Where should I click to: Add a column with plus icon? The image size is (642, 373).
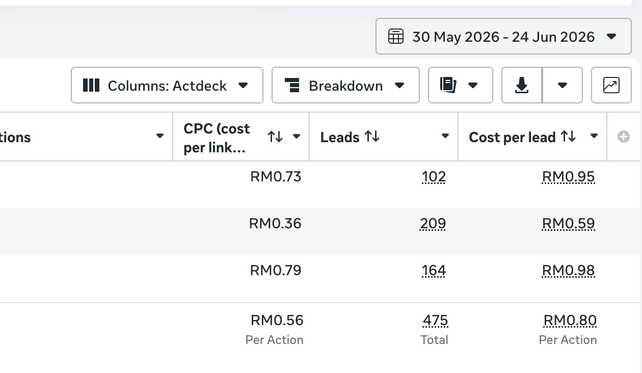(624, 137)
